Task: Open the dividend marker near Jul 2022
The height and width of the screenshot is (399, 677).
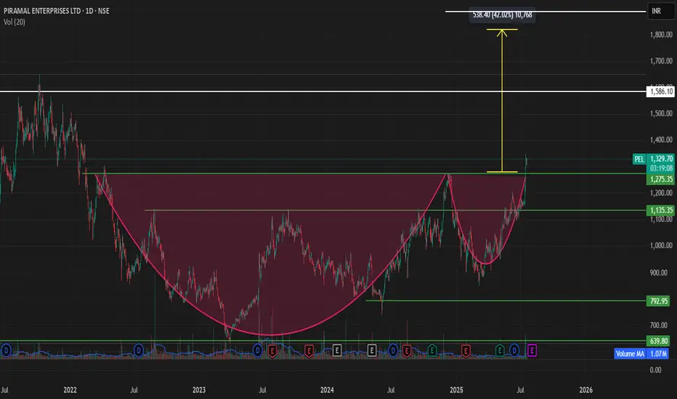Action: [139, 350]
